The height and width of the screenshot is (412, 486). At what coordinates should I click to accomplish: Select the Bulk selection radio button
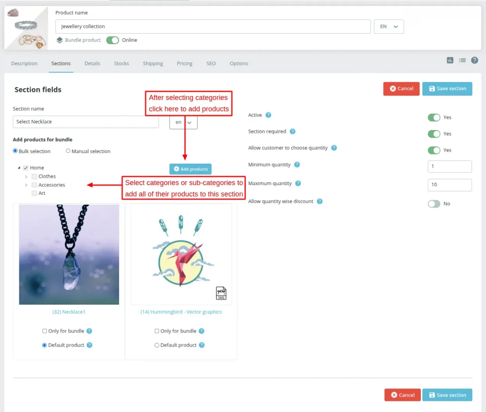coord(15,151)
